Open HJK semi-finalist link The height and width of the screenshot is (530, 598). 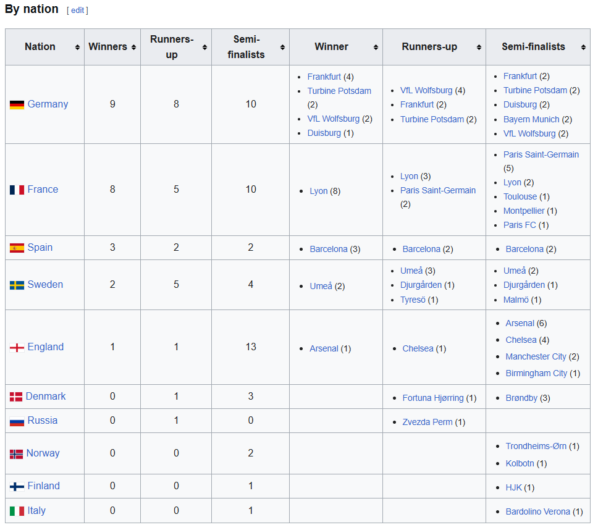514,487
